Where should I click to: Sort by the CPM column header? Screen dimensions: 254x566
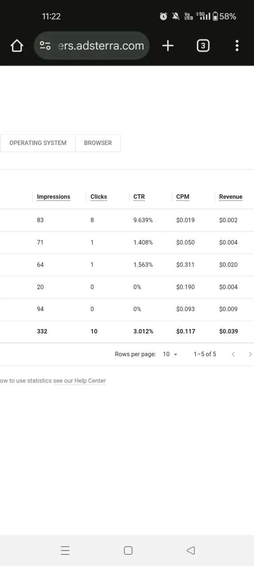pyautogui.click(x=183, y=197)
